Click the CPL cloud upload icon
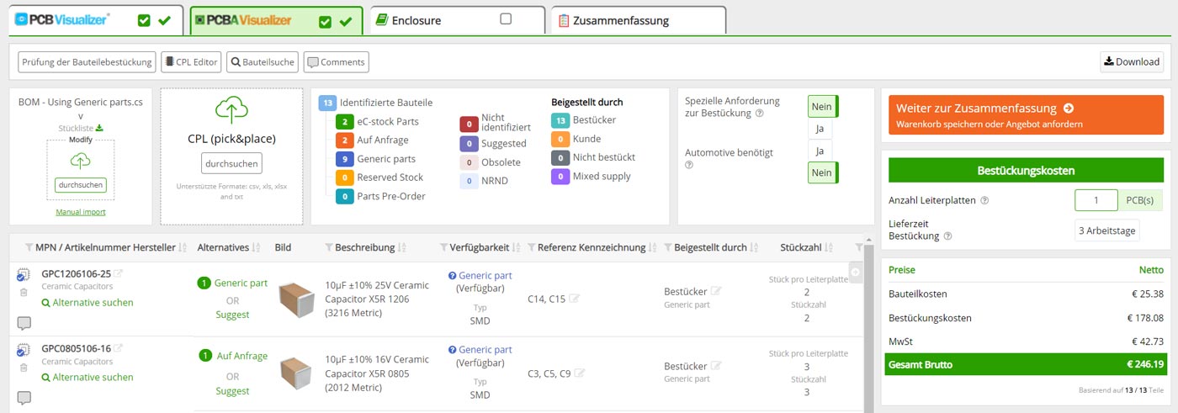The width and height of the screenshot is (1178, 413). point(231,110)
